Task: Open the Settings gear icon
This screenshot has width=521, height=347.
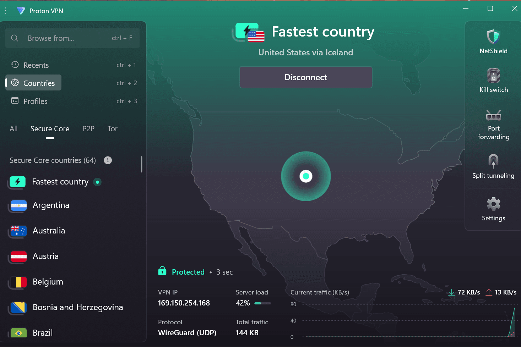Action: pyautogui.click(x=493, y=204)
